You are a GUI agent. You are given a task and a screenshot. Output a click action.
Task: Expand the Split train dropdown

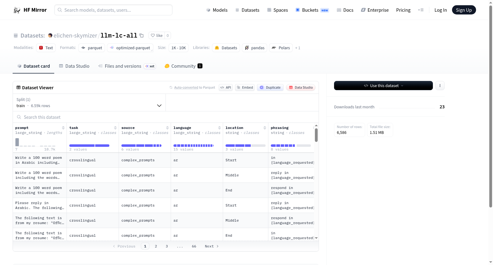tap(89, 102)
